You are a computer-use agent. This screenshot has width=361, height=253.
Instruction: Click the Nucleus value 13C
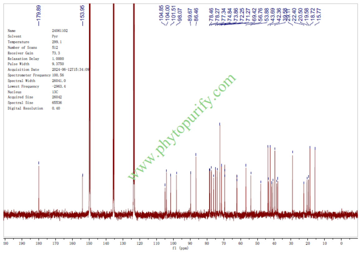coord(55,92)
